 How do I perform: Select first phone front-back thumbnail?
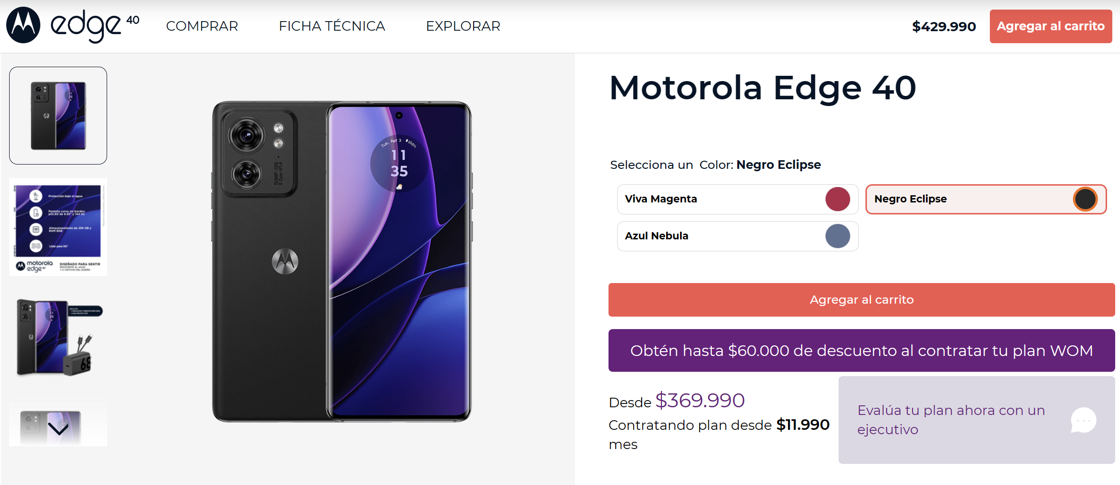(x=58, y=116)
